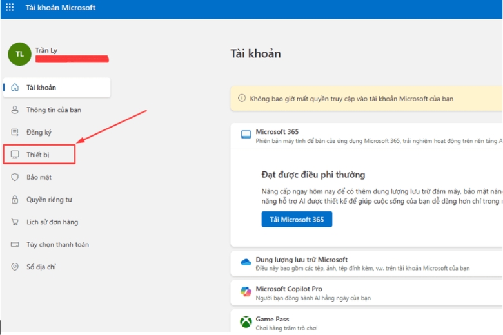Click the Xbox Game Pass icon
This screenshot has width=503, height=335.
tap(246, 322)
